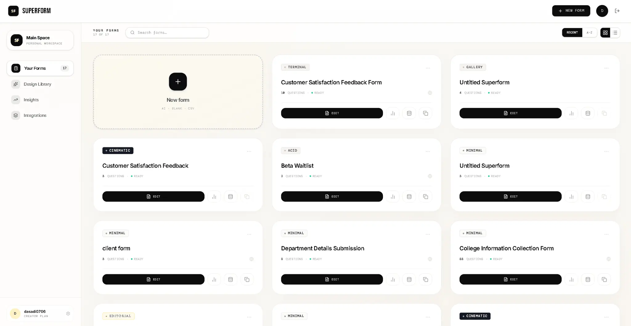Image resolution: width=631 pixels, height=326 pixels.
Task: Select Your Forms in sidebar
Action: coord(40,68)
